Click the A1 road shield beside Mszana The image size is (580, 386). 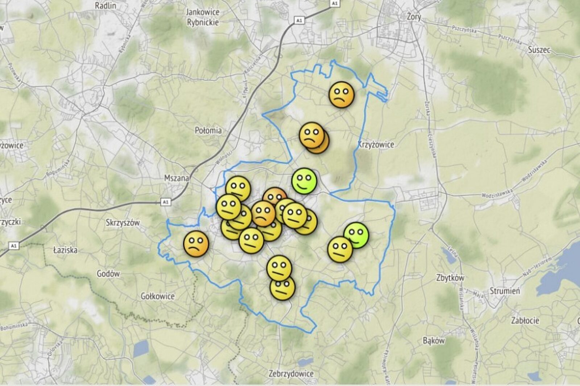166,202
